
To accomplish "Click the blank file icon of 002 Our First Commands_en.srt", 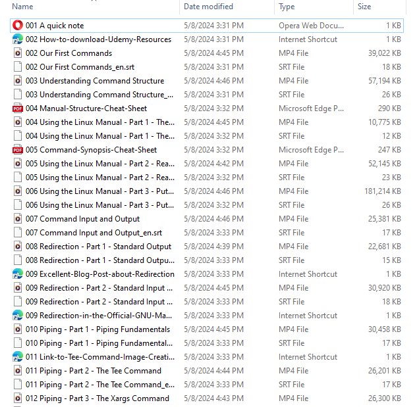I will (x=18, y=67).
